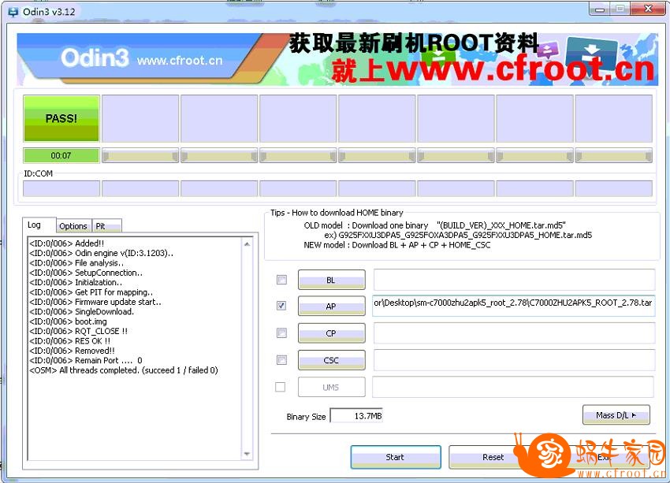Click log line 'Removed!!'
This screenshot has height=483, width=670.
point(72,351)
